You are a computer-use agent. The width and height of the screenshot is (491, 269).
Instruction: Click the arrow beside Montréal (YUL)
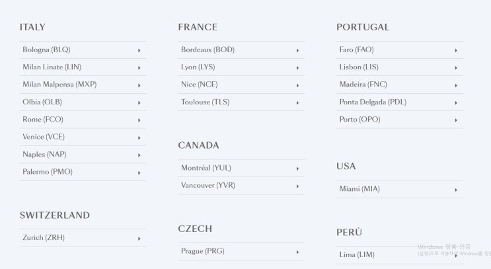pos(297,169)
